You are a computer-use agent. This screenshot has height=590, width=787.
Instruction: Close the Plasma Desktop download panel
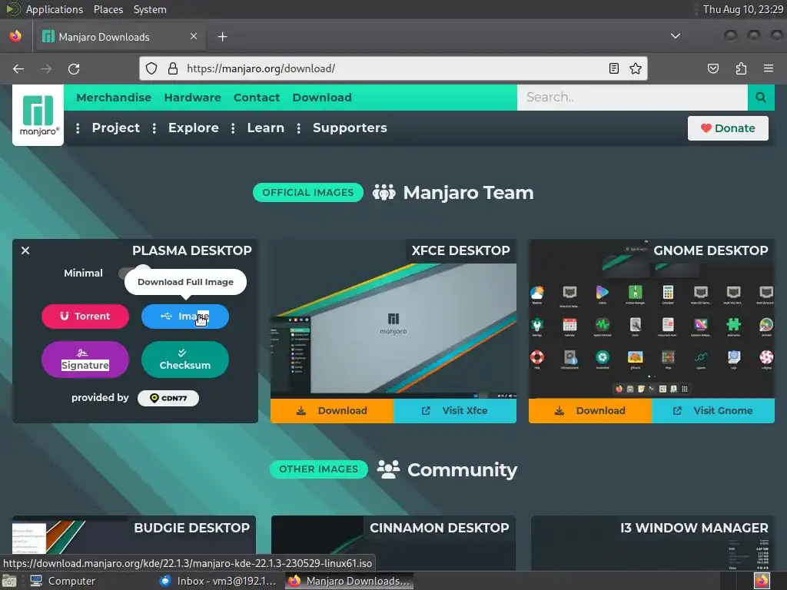point(25,250)
